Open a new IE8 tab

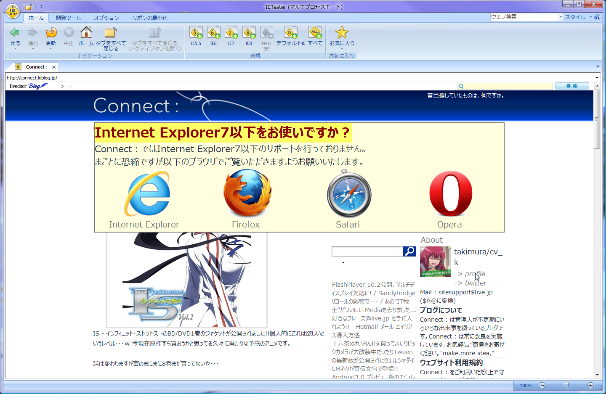click(249, 32)
